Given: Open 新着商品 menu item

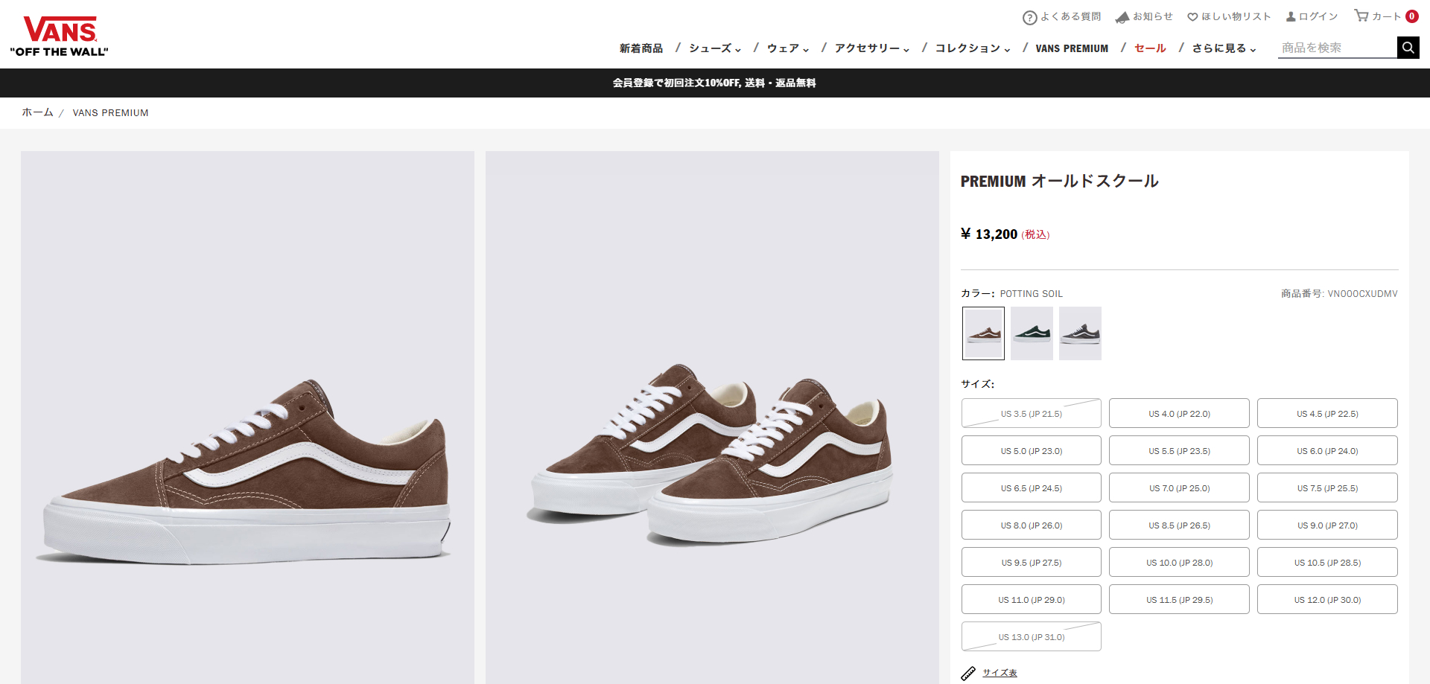Looking at the screenshot, I should (x=641, y=48).
